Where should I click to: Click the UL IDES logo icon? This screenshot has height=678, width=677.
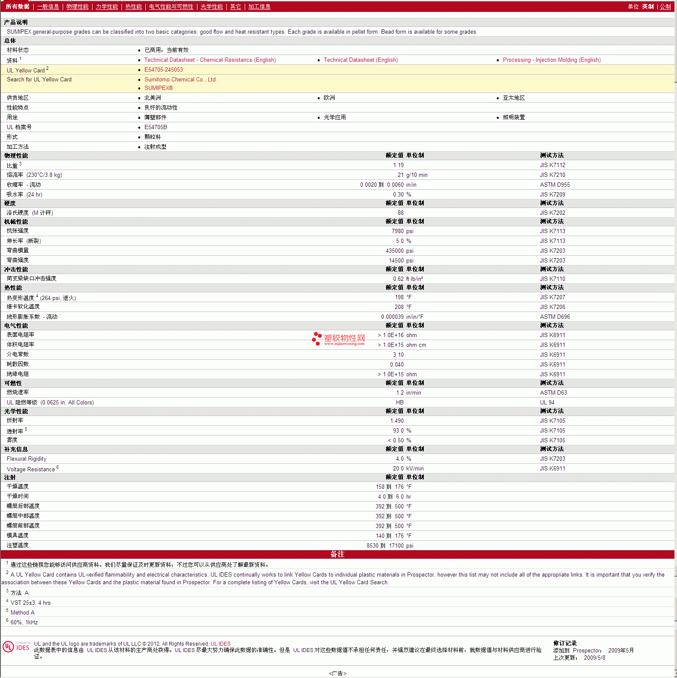point(16,647)
